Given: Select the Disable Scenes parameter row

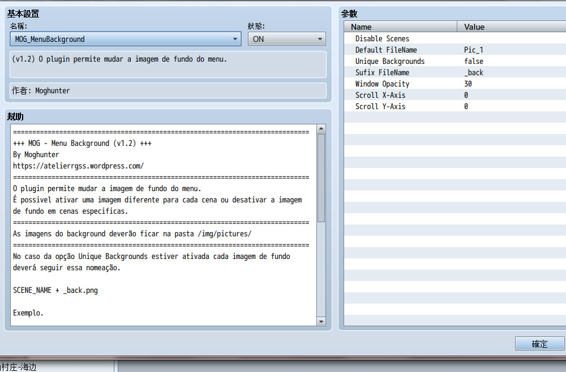Looking at the screenshot, I should [455, 38].
